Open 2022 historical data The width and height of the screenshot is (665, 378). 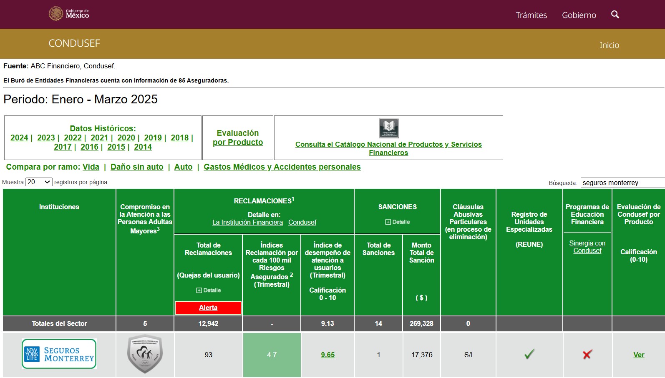click(x=73, y=138)
